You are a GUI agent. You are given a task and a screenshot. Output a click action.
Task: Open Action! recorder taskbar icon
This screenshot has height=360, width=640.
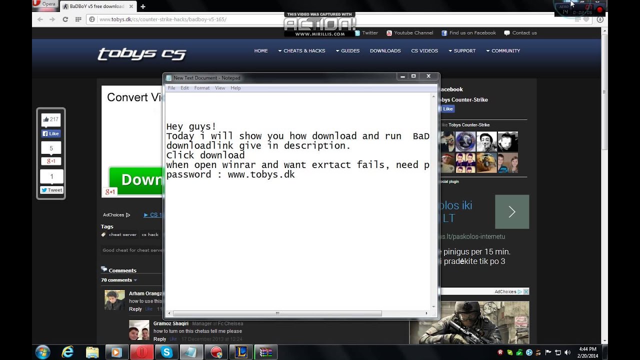pos(216,352)
